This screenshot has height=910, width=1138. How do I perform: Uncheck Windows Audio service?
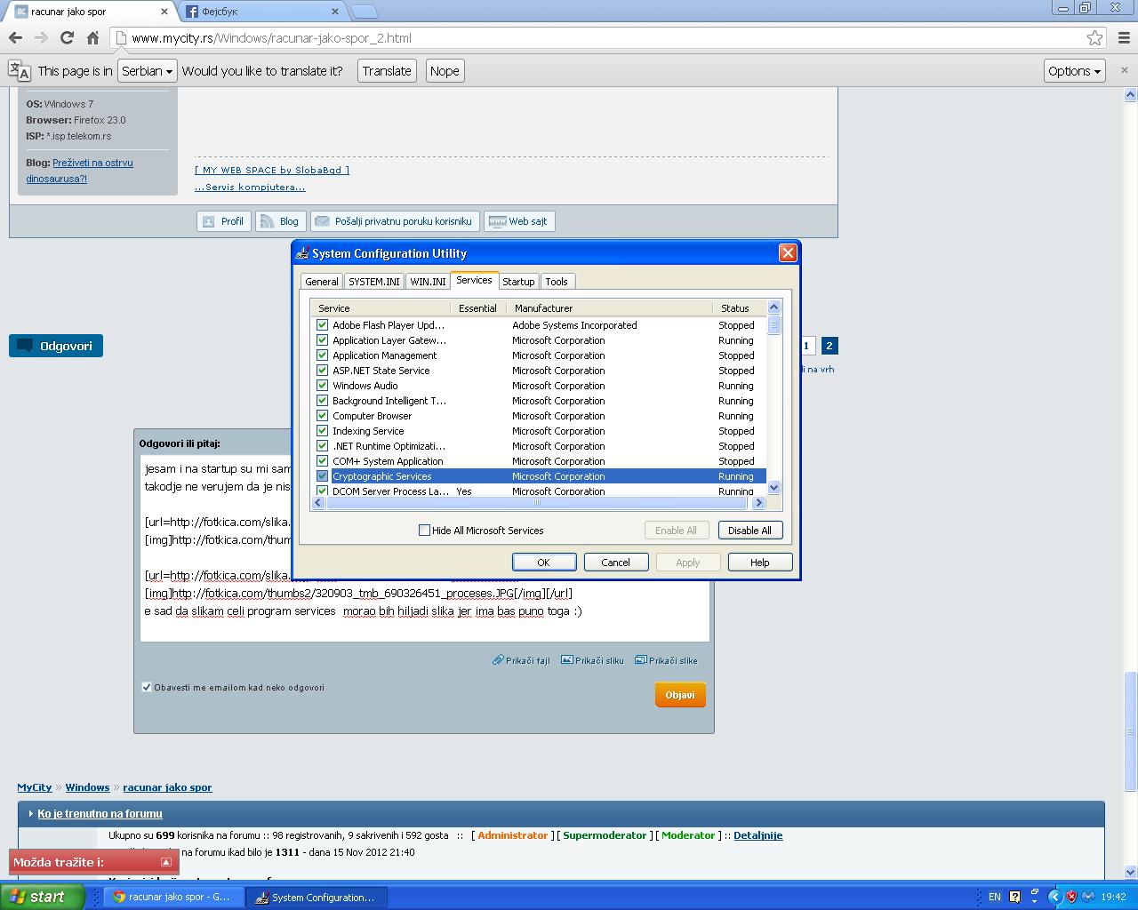pyautogui.click(x=322, y=386)
